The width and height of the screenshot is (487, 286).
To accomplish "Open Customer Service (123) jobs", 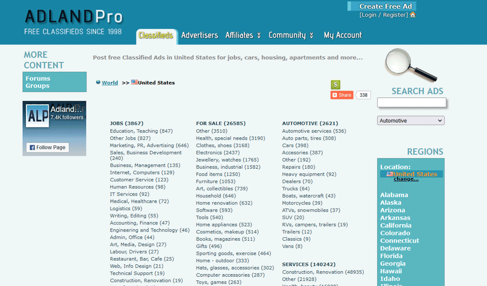I will pyautogui.click(x=139, y=180).
